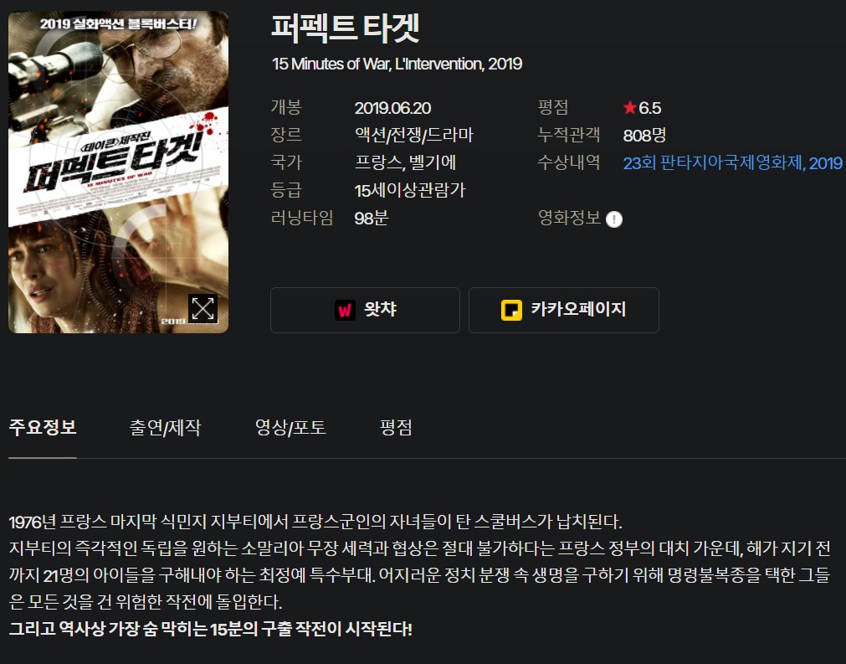Expand the poster with the fullscreen icon

tap(203, 309)
